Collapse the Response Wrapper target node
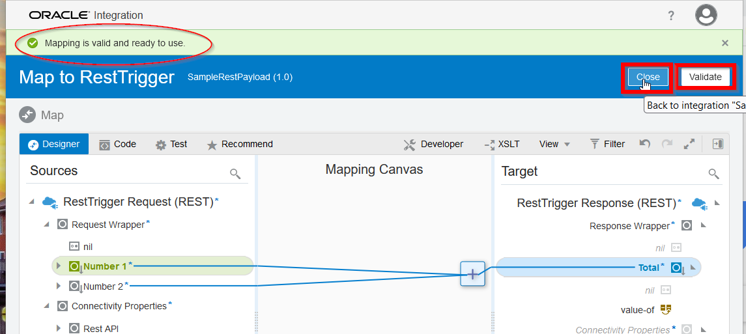The width and height of the screenshot is (746, 334). tap(702, 225)
